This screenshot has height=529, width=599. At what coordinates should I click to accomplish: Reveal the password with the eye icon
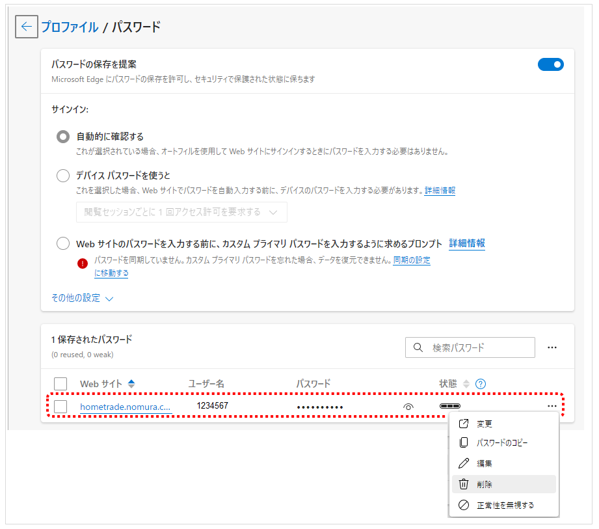click(408, 407)
